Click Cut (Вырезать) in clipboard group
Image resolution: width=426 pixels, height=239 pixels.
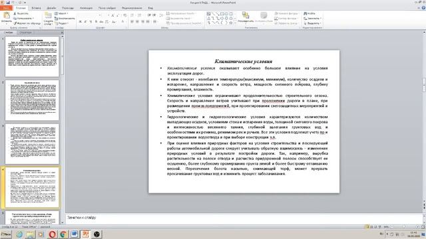click(x=21, y=13)
